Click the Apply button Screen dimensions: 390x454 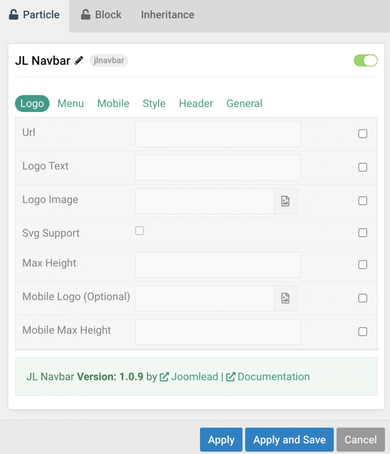click(x=221, y=440)
